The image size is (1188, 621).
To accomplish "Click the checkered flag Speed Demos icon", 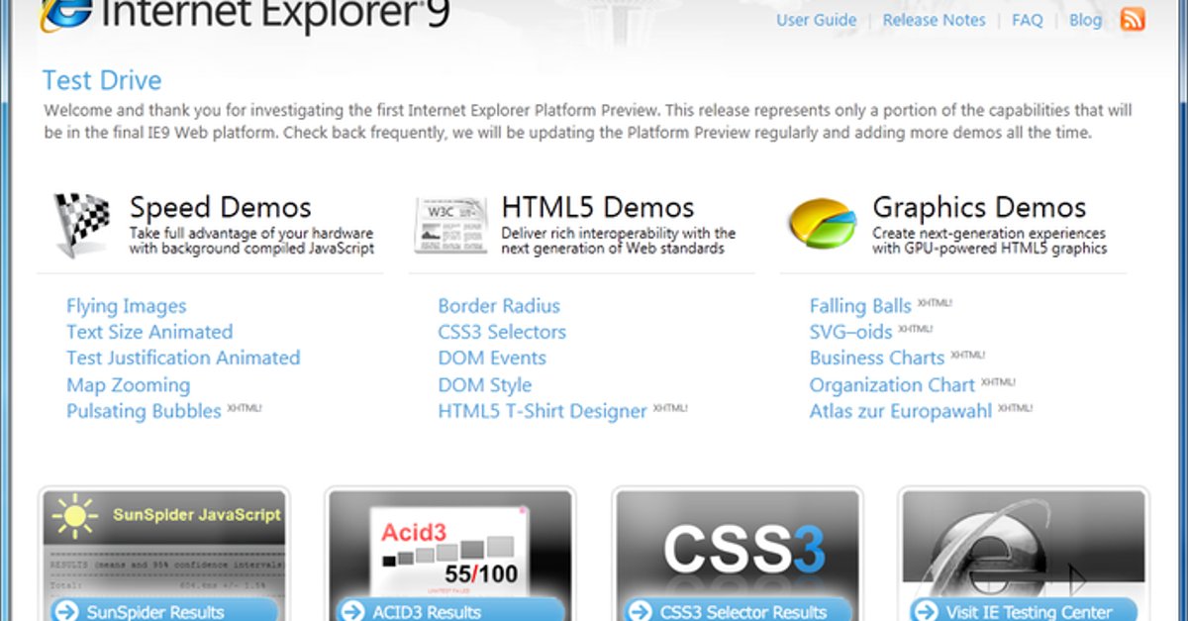I will [82, 225].
